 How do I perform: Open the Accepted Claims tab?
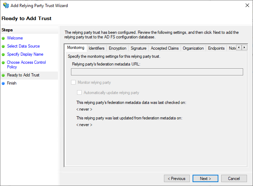[165, 48]
